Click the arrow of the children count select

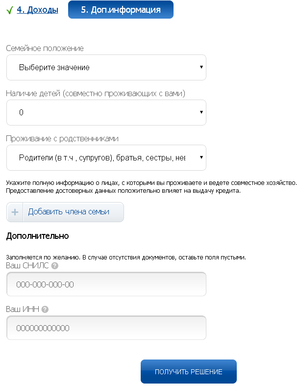click(201, 112)
